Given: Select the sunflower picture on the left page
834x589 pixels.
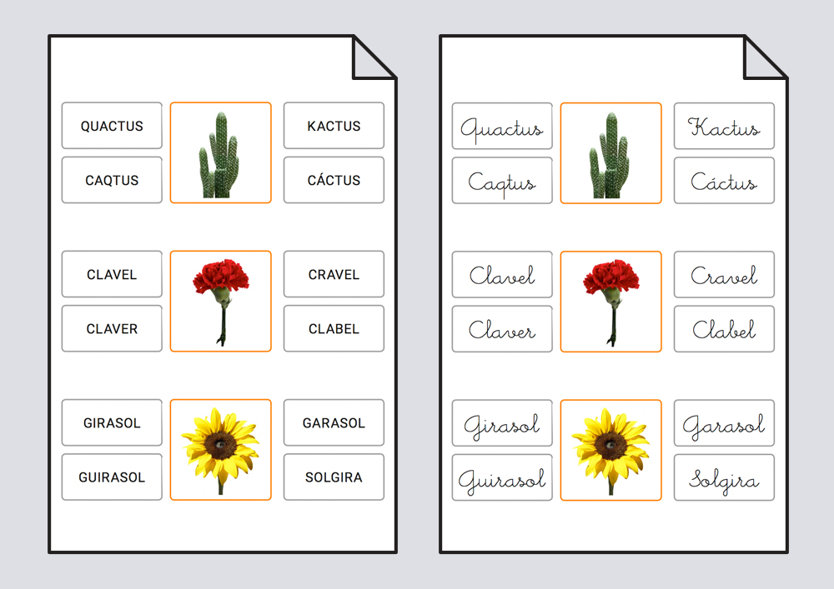Looking at the screenshot, I should (220, 450).
